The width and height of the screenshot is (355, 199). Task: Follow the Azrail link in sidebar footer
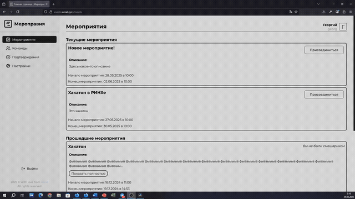(x=44, y=182)
